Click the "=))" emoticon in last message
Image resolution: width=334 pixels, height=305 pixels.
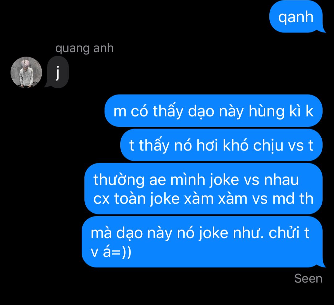121,252
